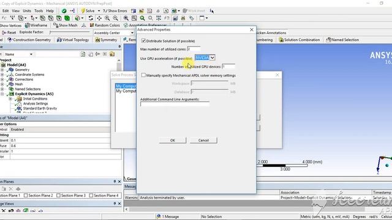The image size is (392, 220).
Task: Click the Random Colors button
Action: pyautogui.click(x=105, y=25)
